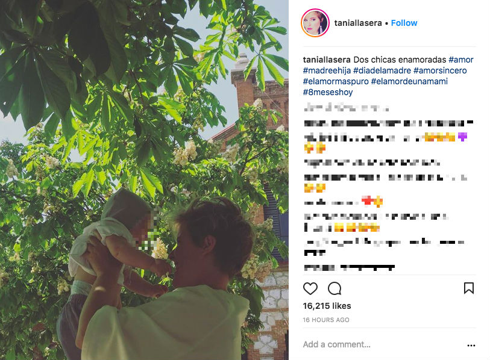Open the three-dot more options menu

471,346
